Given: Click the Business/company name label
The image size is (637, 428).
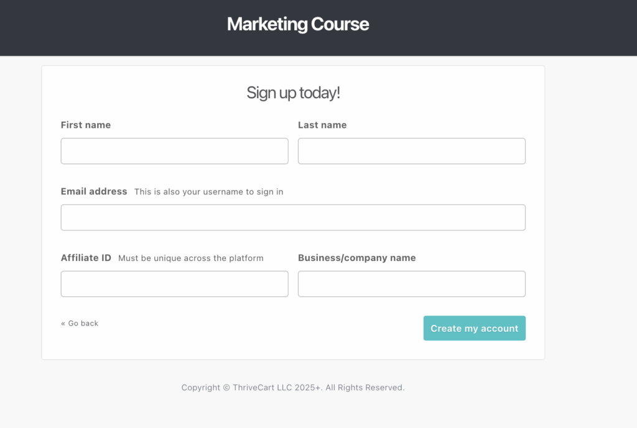Looking at the screenshot, I should (356, 258).
